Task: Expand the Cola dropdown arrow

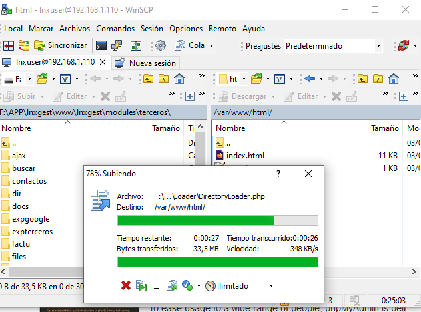Action: pos(212,45)
